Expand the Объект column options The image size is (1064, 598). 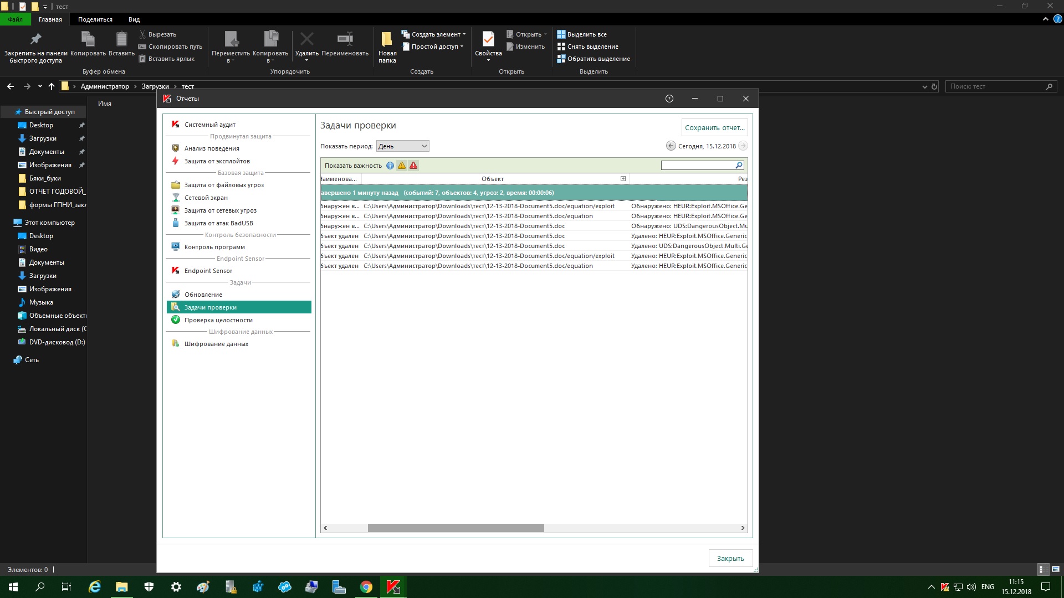623,179
